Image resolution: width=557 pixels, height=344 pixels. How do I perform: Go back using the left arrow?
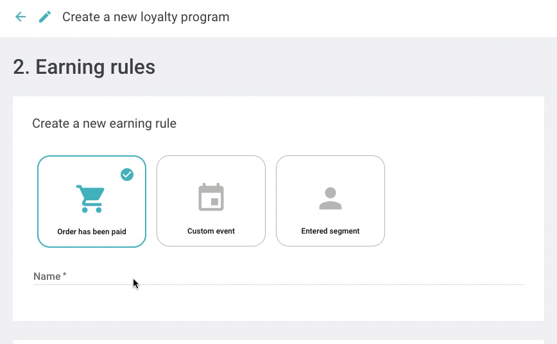coord(21,17)
